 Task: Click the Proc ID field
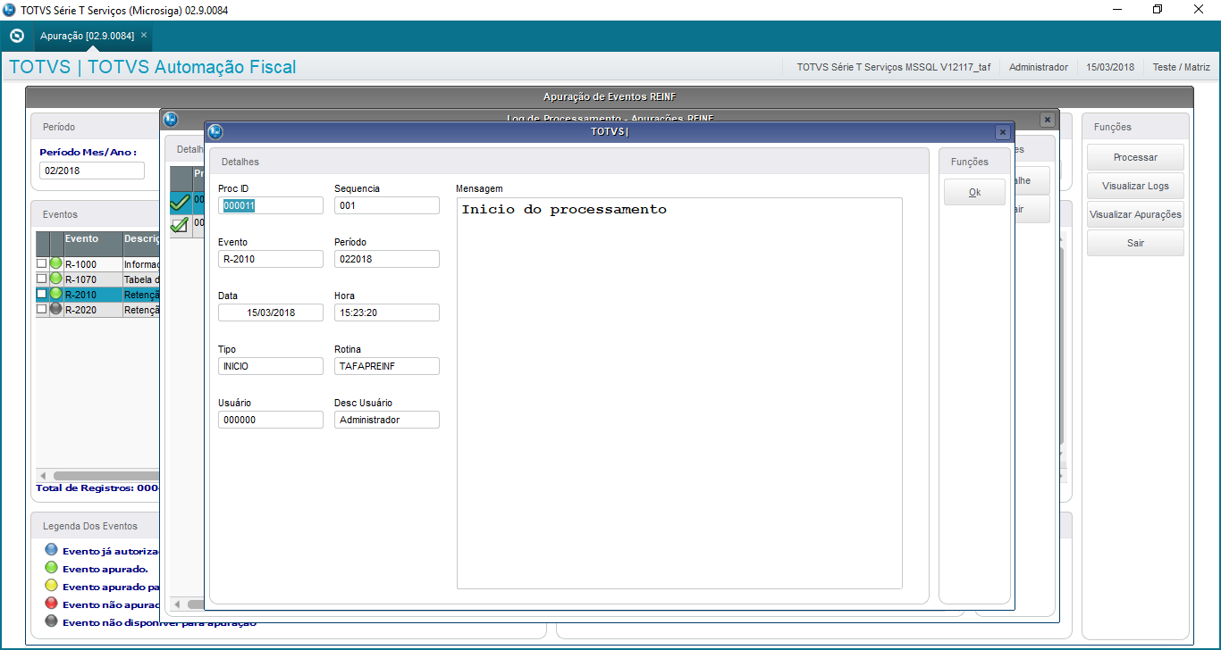(270, 205)
